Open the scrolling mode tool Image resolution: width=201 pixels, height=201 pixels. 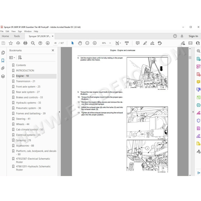127,43
